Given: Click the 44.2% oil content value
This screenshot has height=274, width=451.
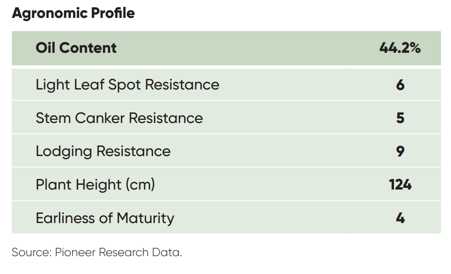Looking at the screenshot, I should (x=400, y=48).
